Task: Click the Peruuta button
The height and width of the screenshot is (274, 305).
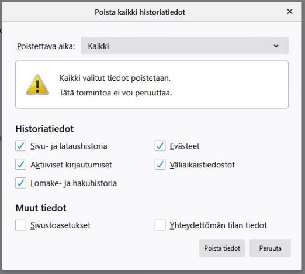Action: click(270, 248)
